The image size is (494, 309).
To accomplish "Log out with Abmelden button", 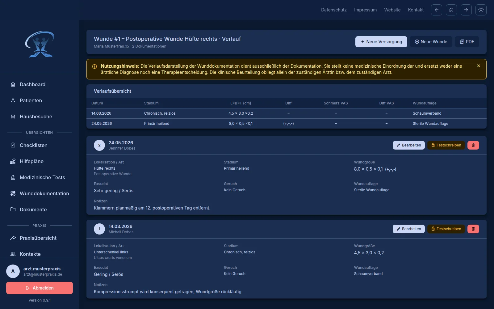I will pos(40,288).
